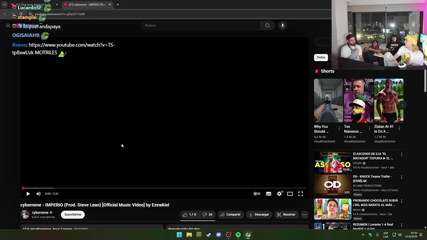
Task: Open the tab search dropdown arrow
Action: pyautogui.click(x=4, y=5)
